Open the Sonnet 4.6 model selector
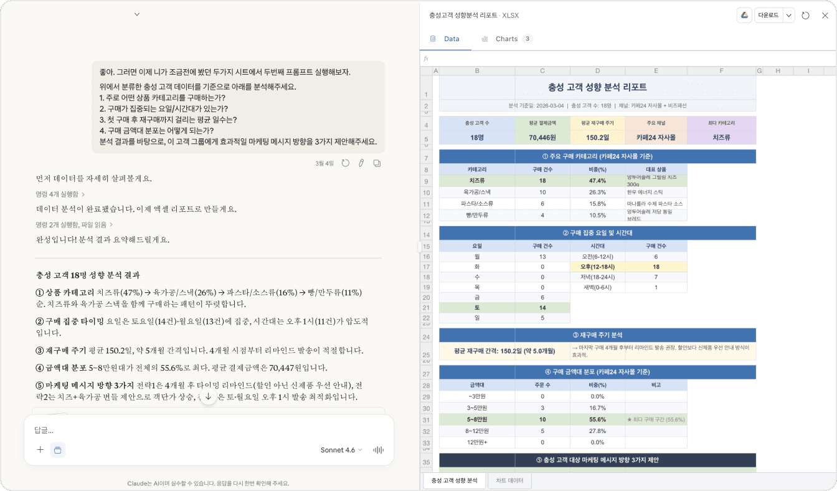The width and height of the screenshot is (837, 491). pyautogui.click(x=341, y=449)
